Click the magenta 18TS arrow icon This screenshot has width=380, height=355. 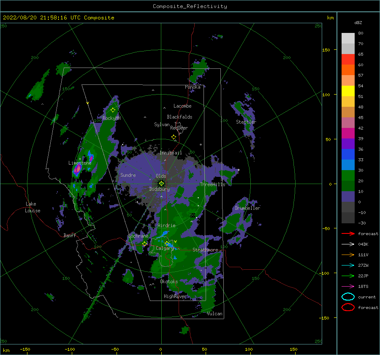[x=348, y=286]
